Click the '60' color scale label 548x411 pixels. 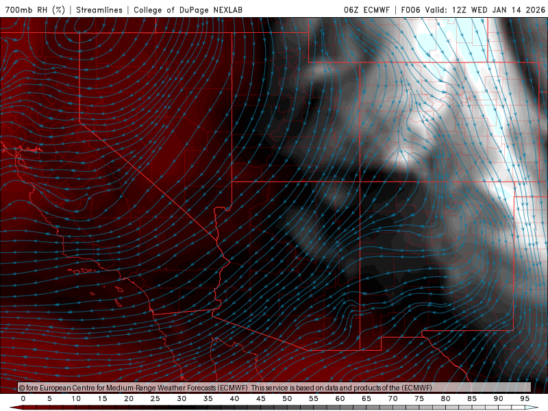pyautogui.click(x=340, y=399)
